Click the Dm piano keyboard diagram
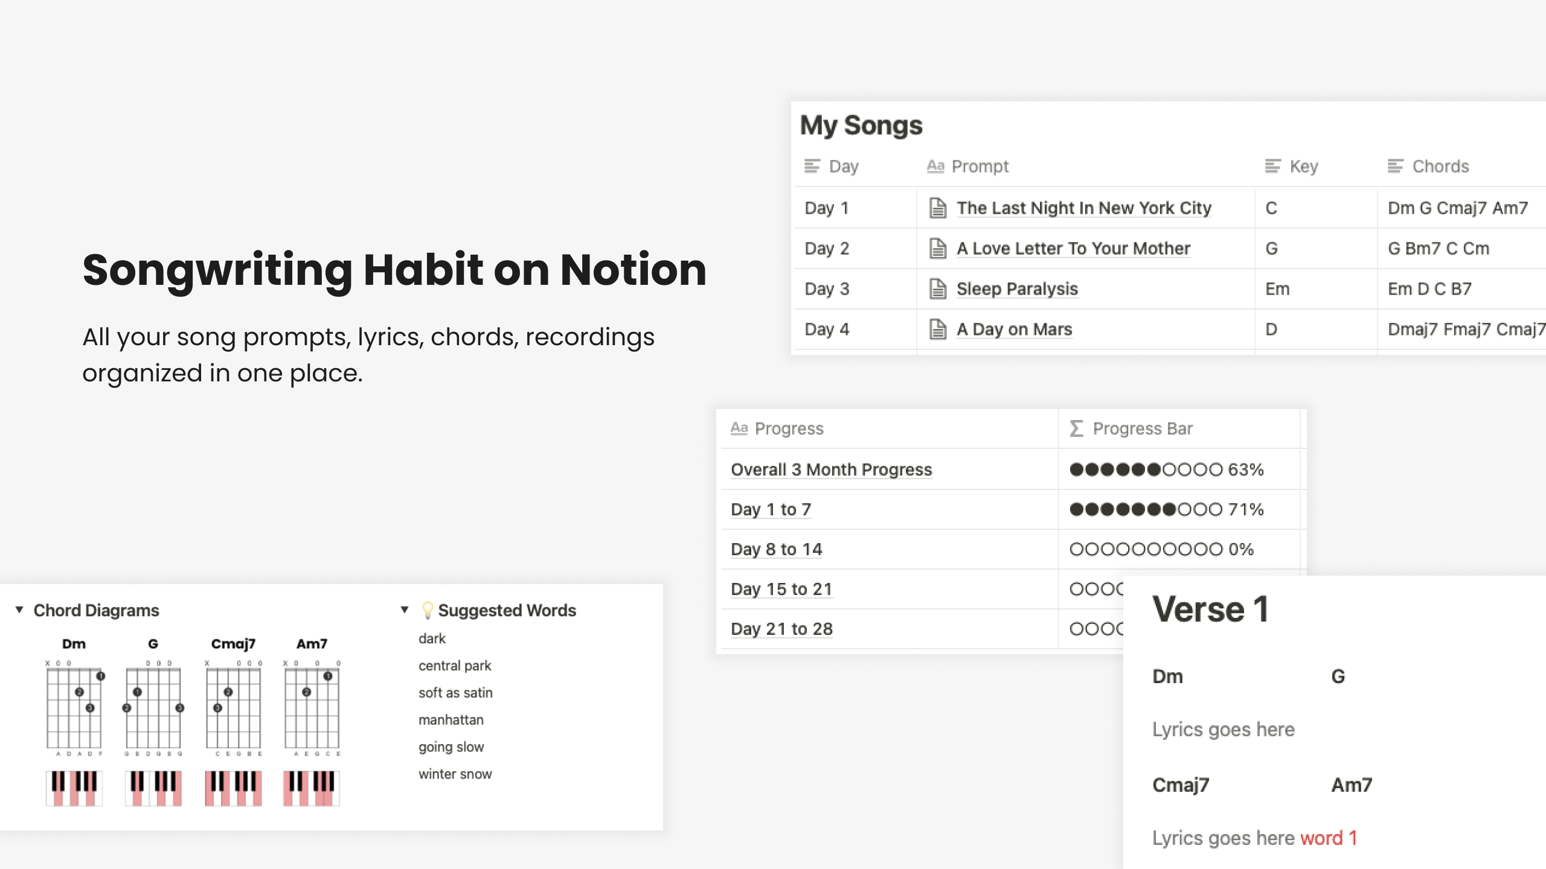 pyautogui.click(x=74, y=788)
